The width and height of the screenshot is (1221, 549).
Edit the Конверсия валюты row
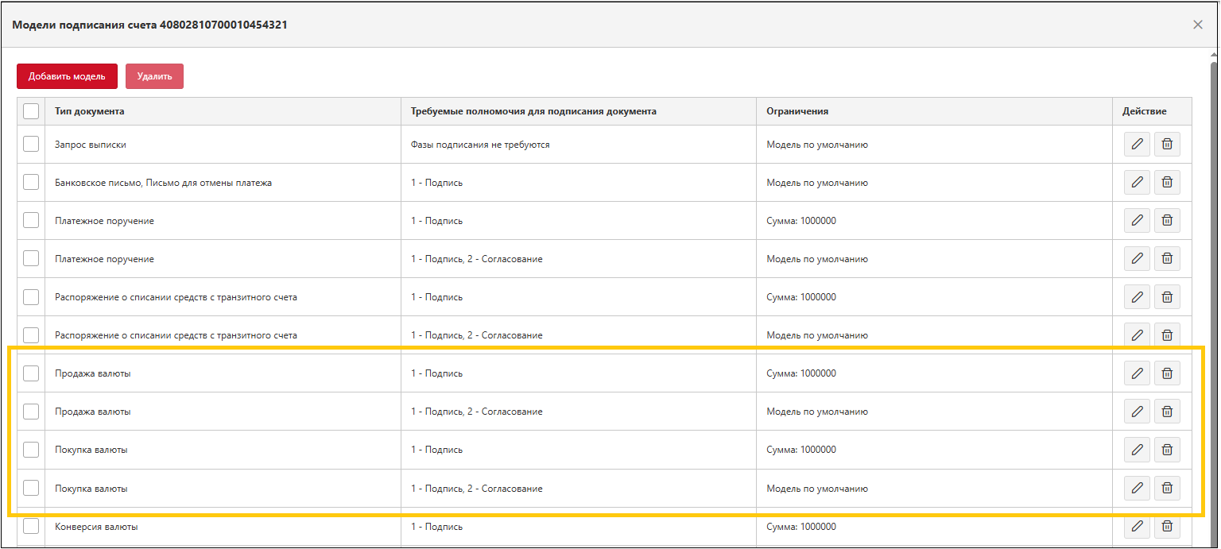point(1137,525)
